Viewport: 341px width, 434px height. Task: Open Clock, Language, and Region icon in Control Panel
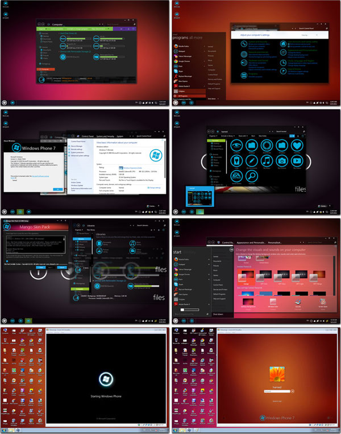click(283, 63)
